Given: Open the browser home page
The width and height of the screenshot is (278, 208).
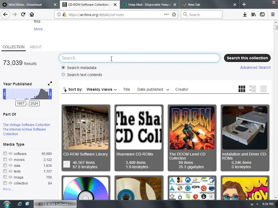Looking at the screenshot, I should tap(32, 15).
